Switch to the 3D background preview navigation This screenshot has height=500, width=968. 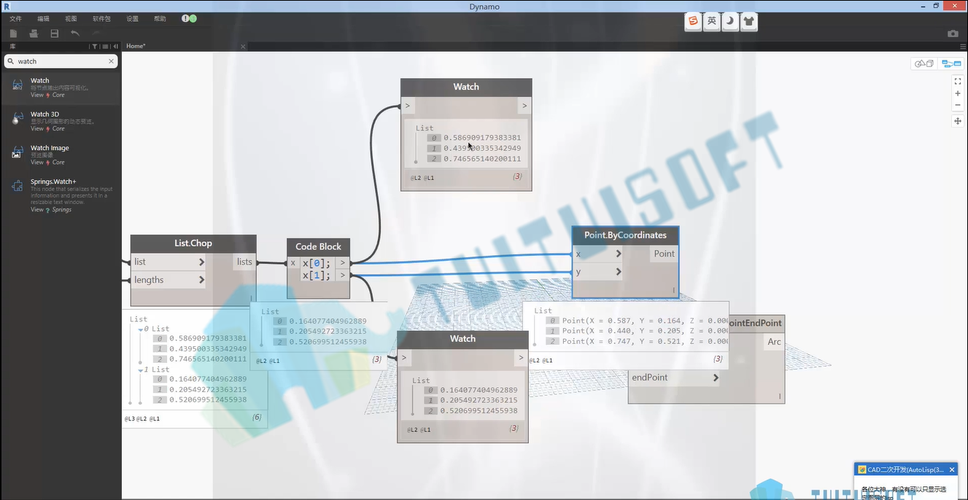[924, 63]
